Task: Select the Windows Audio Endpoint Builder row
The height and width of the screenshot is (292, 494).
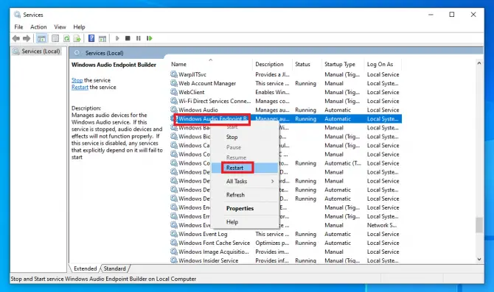Action: coord(286,119)
